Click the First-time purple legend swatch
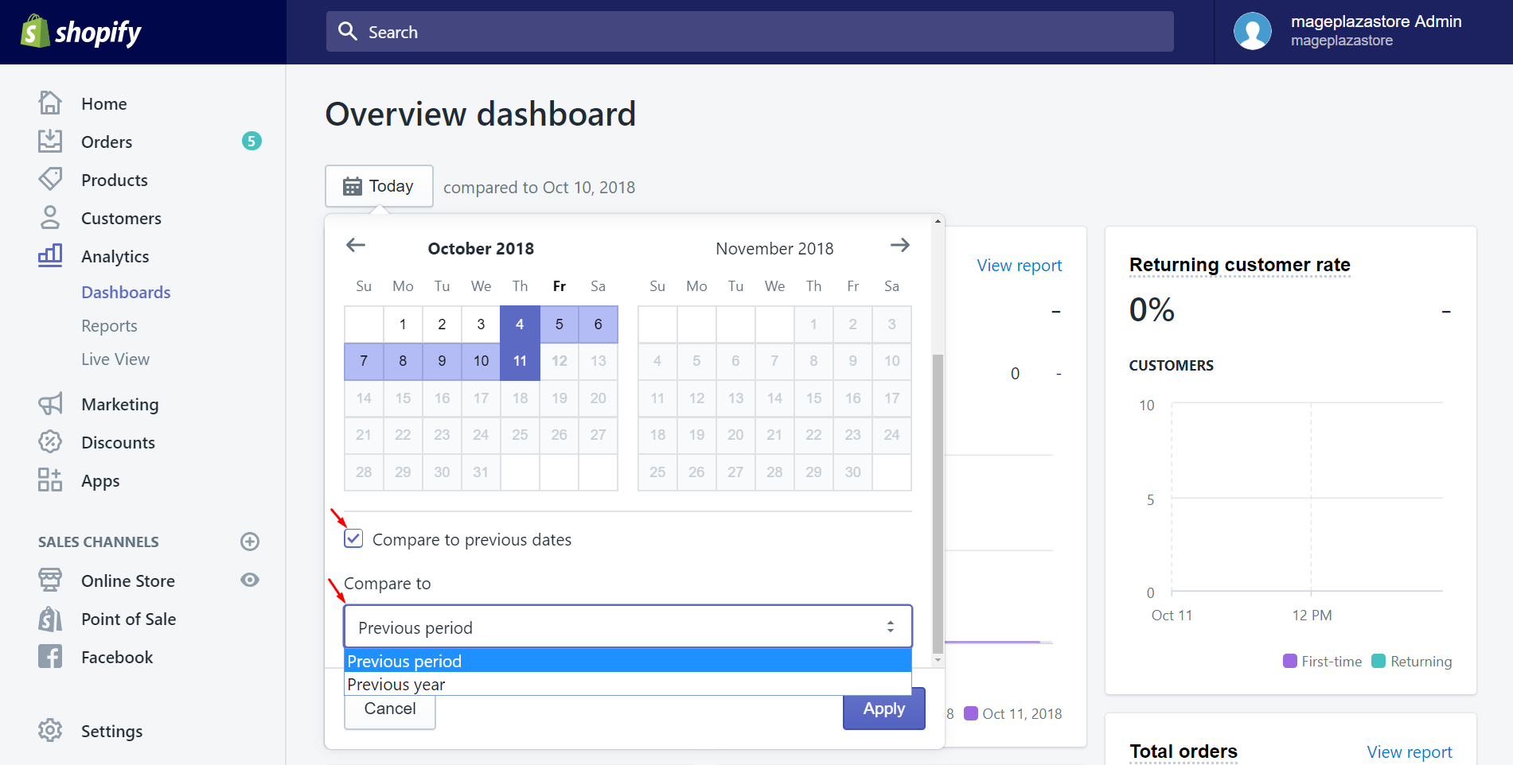This screenshot has width=1513, height=765. click(1290, 661)
